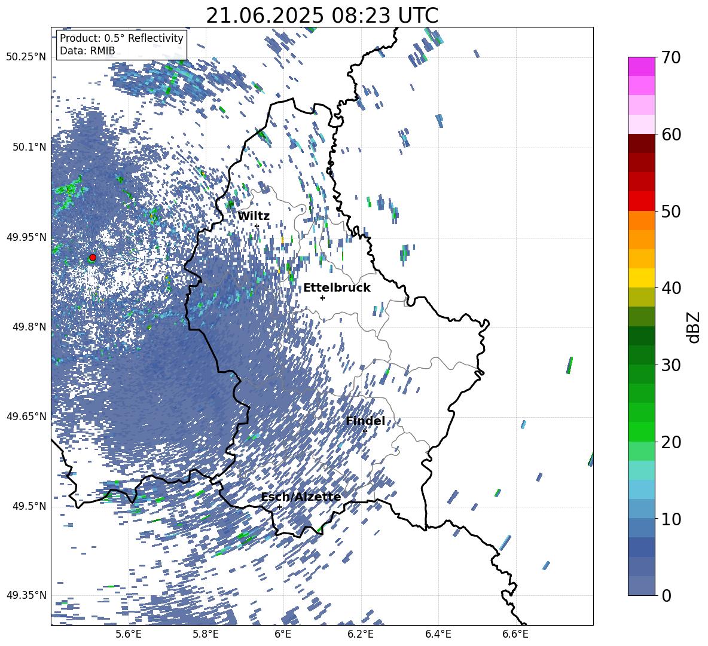
Task: Click the colorbar label 0
Action: point(666,595)
